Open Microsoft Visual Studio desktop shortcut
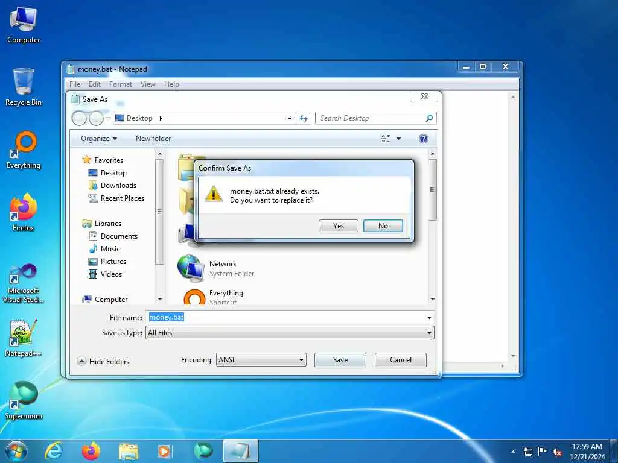 (x=24, y=283)
